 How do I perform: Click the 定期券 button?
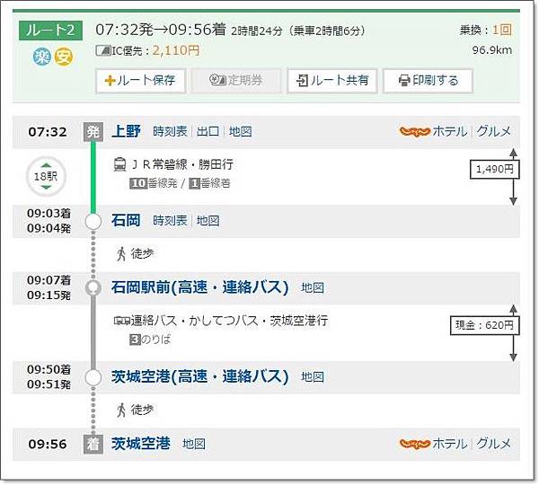236,81
